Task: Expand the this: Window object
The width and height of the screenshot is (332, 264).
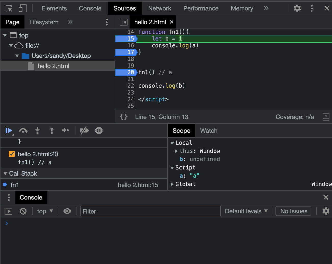Action: click(x=176, y=151)
